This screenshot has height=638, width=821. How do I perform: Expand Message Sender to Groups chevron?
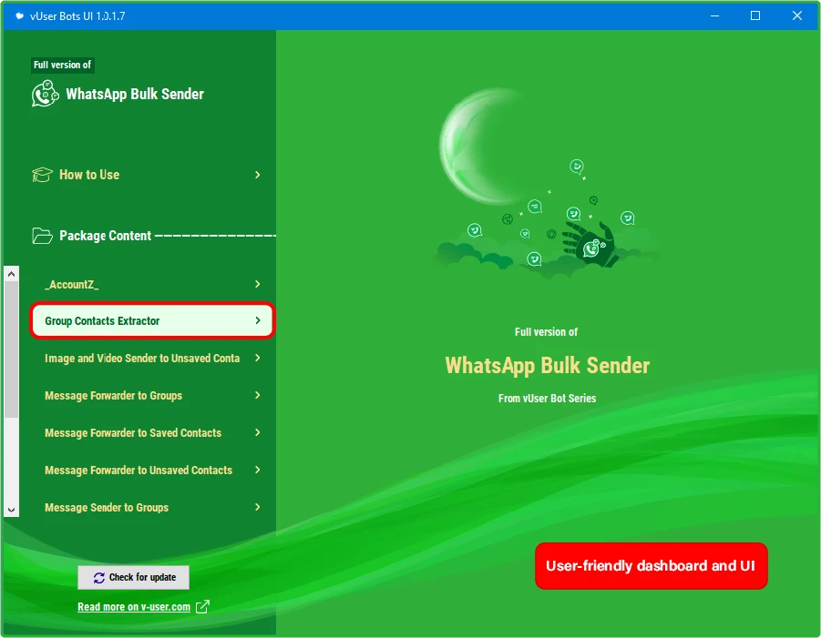click(x=258, y=507)
